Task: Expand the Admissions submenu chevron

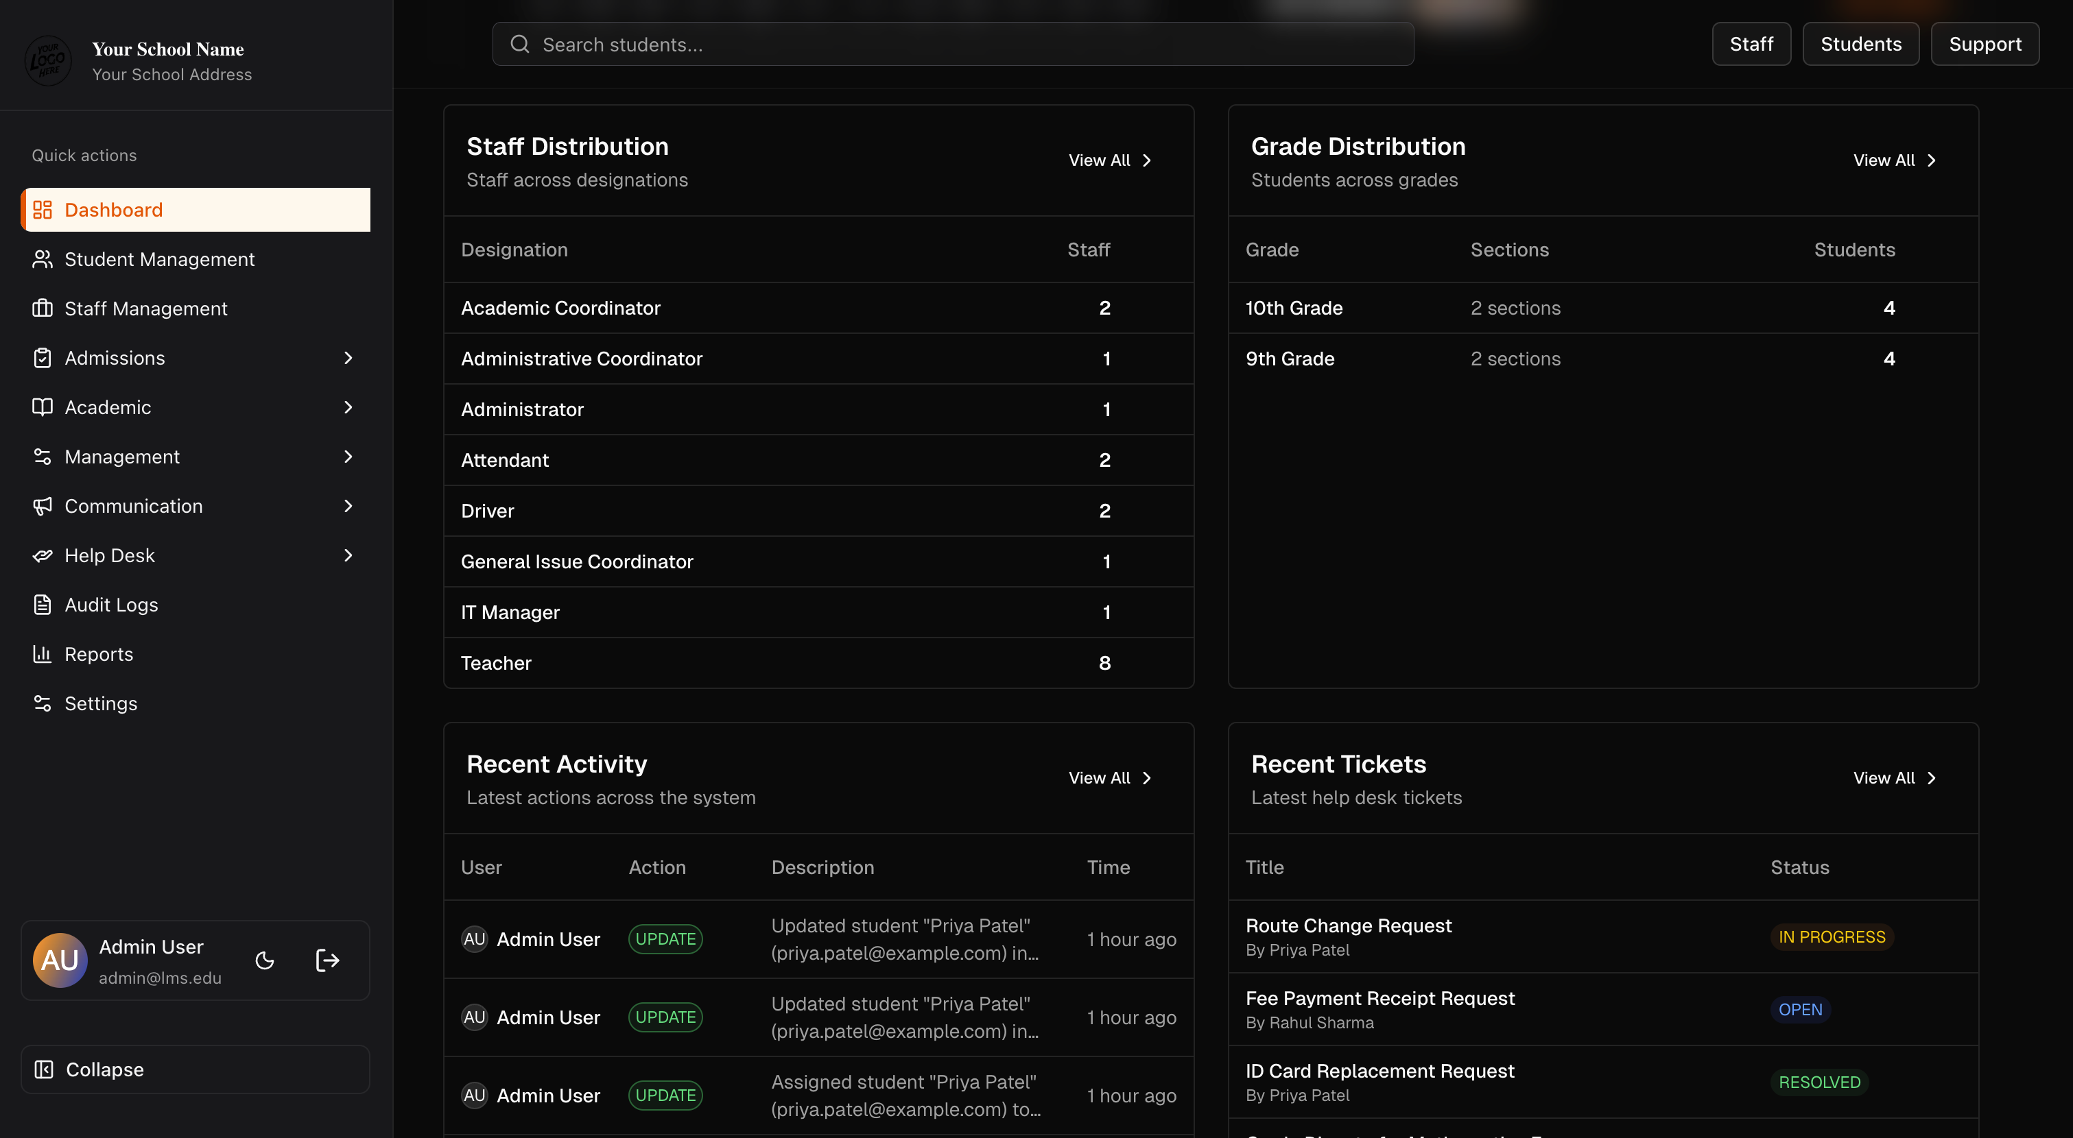Action: point(348,358)
